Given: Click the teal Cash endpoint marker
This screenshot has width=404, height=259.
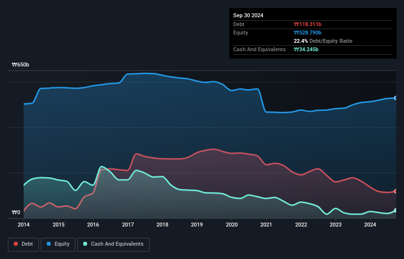Looking at the screenshot, I should pos(396,210).
